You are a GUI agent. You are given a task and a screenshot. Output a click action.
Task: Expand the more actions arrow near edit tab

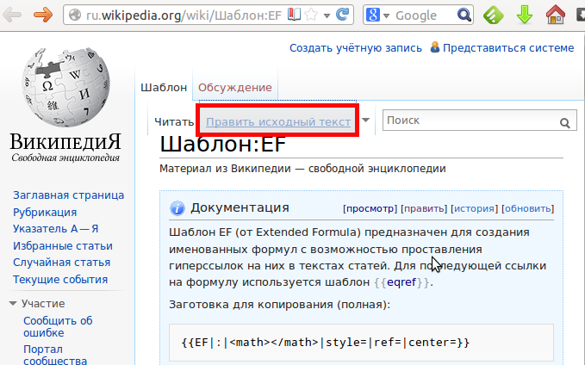tap(365, 120)
